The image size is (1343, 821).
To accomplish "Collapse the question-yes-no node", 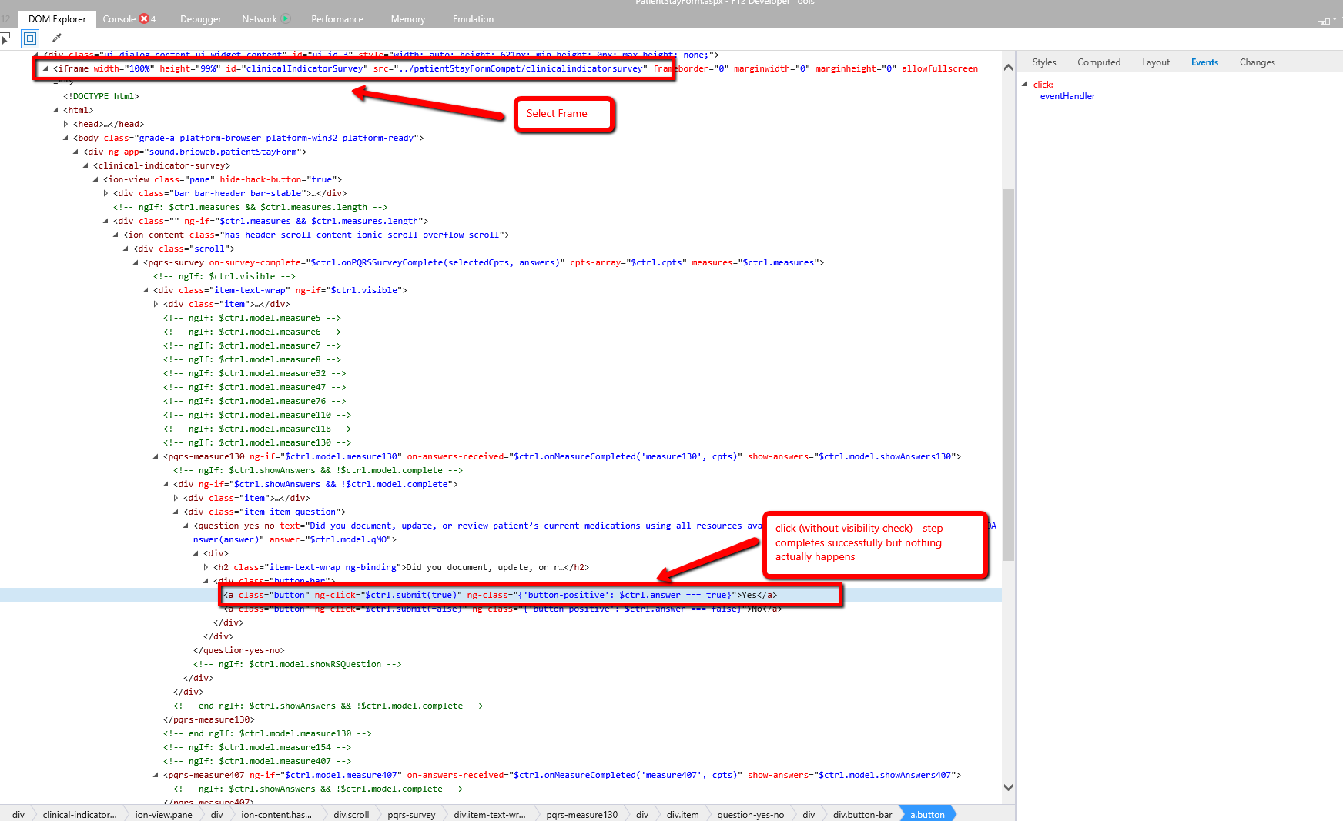I will (x=186, y=526).
